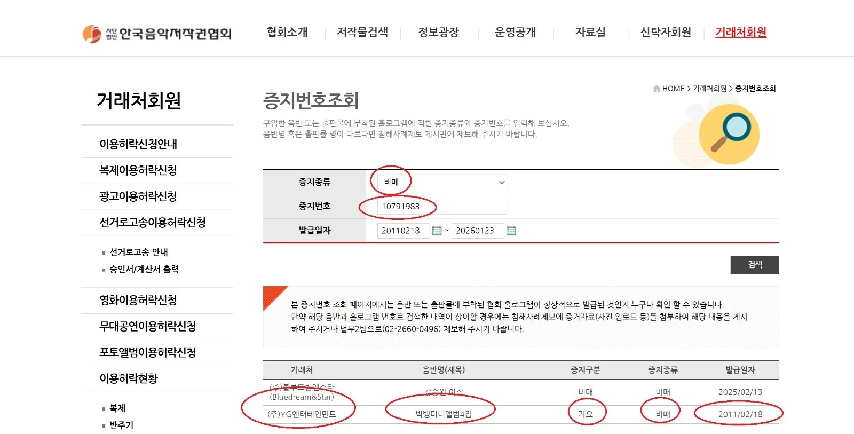This screenshot has height=434, width=854.
Task: Open the 저작물검색 menu
Action: 362,32
